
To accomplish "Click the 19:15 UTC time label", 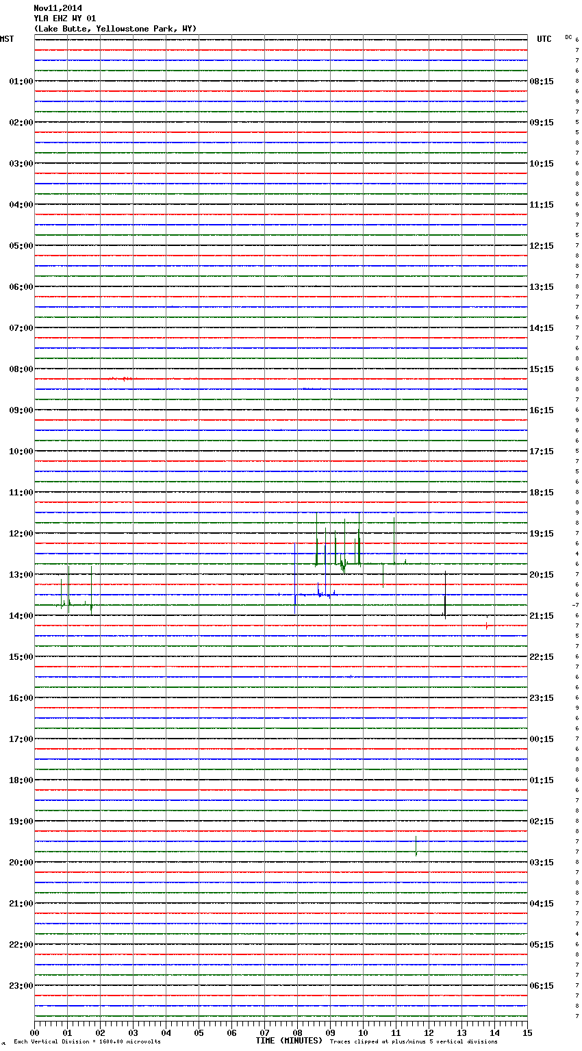I will (x=542, y=534).
